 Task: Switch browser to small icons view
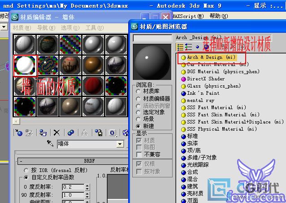coord(197,47)
